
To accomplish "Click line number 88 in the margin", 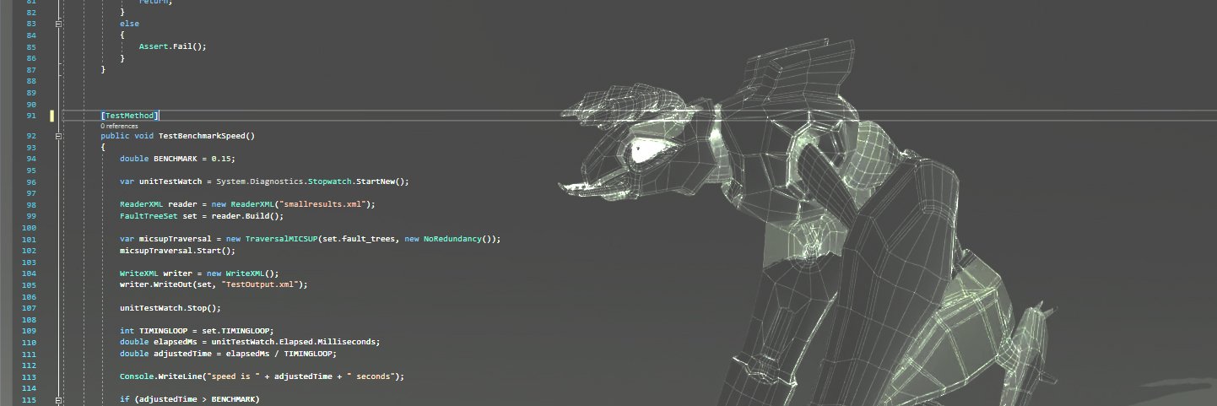I will pyautogui.click(x=31, y=81).
